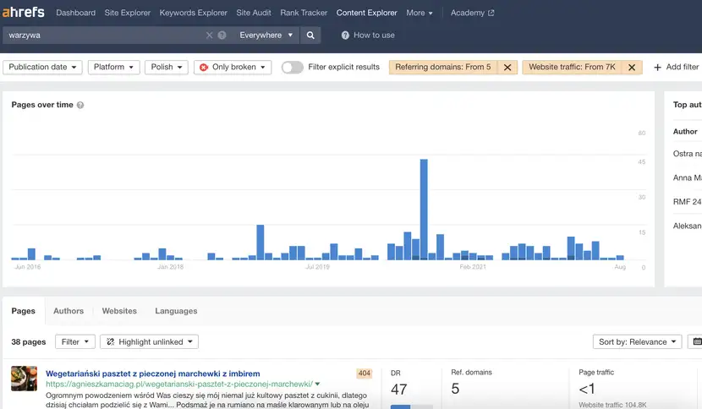702x409 pixels.
Task: Open Wegetariański pasztet article title
Action: tap(153, 374)
